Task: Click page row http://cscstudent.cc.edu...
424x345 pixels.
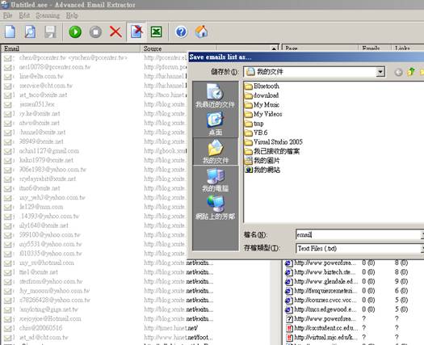Action: click(321, 328)
